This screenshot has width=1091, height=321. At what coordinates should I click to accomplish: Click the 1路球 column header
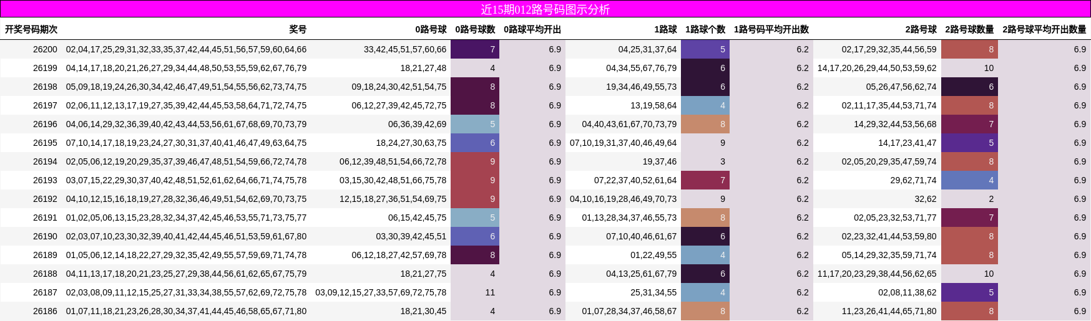coord(665,29)
